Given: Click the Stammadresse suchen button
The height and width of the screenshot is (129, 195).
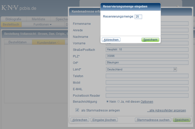Looking at the screenshot, I should [x=153, y=120].
